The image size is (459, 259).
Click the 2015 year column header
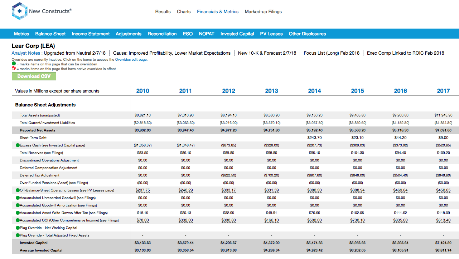click(x=357, y=91)
